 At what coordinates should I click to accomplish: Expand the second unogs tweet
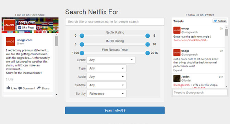178,70
